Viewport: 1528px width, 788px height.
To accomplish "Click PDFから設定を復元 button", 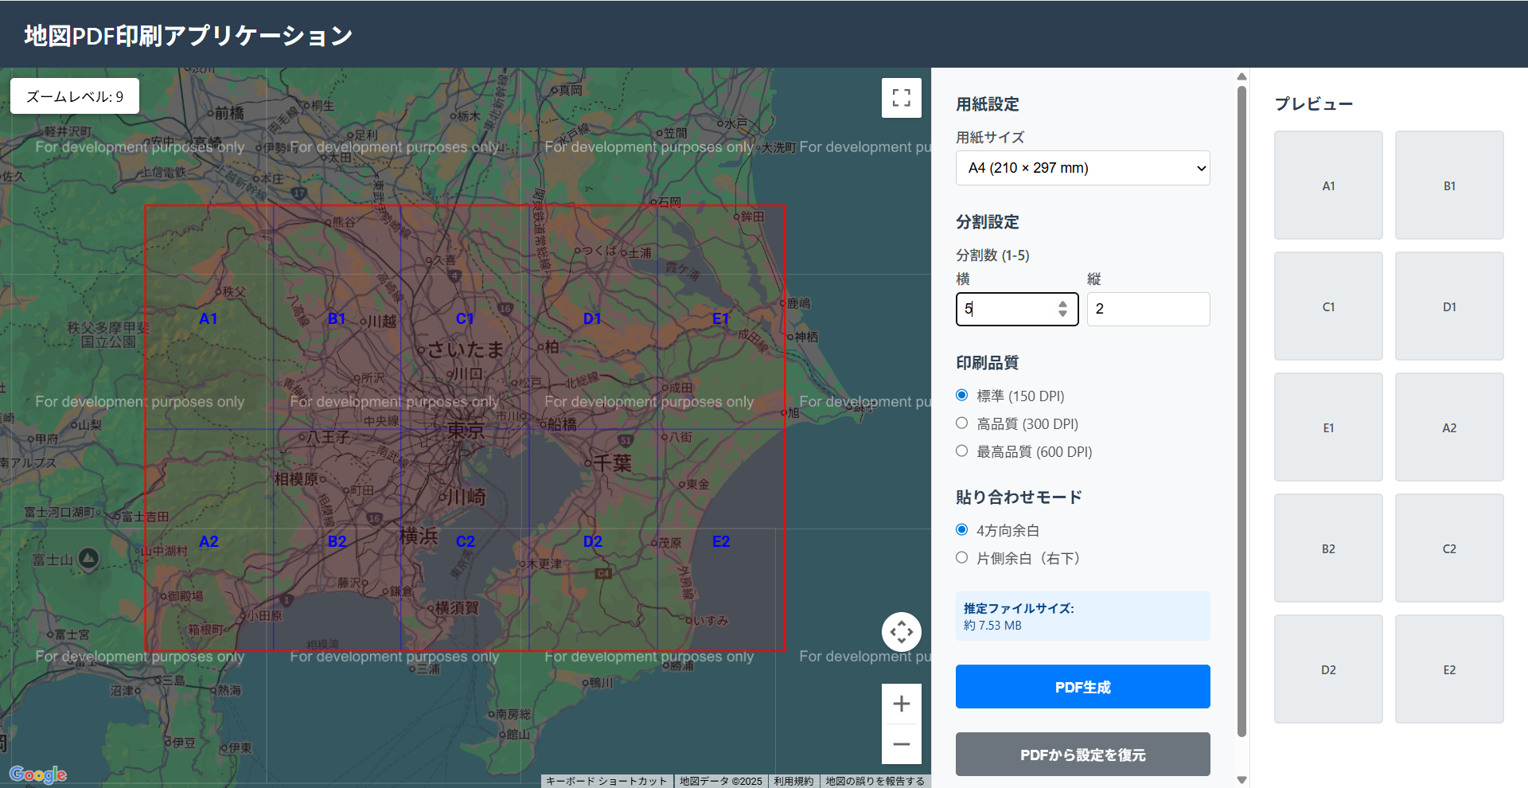I will [1083, 754].
